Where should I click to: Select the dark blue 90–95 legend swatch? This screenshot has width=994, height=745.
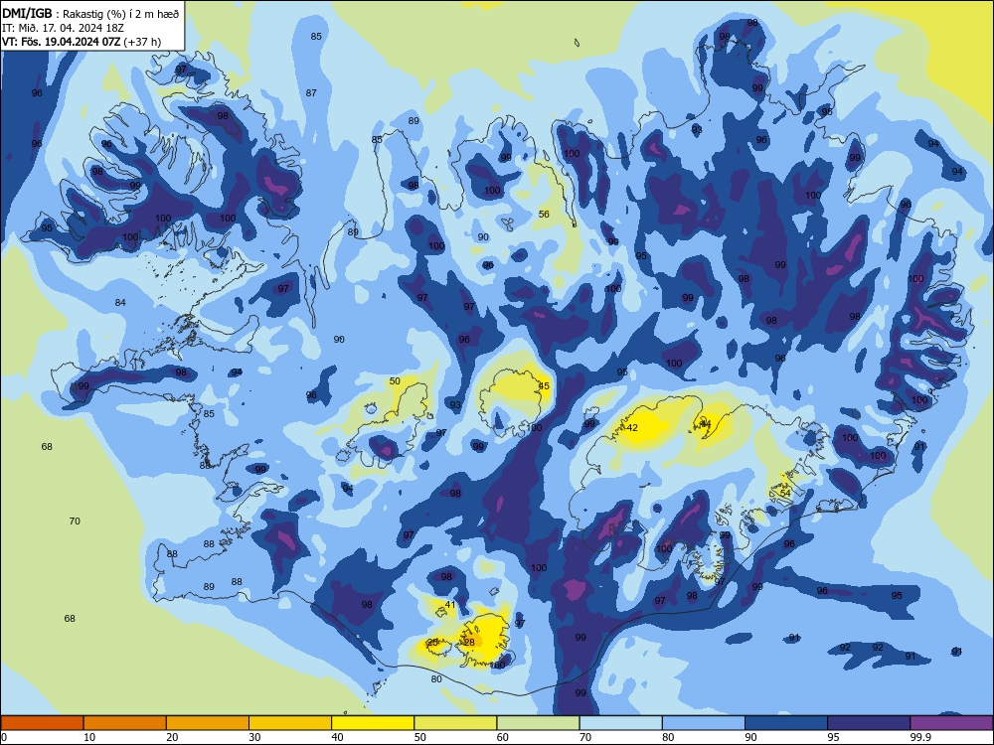point(786,723)
